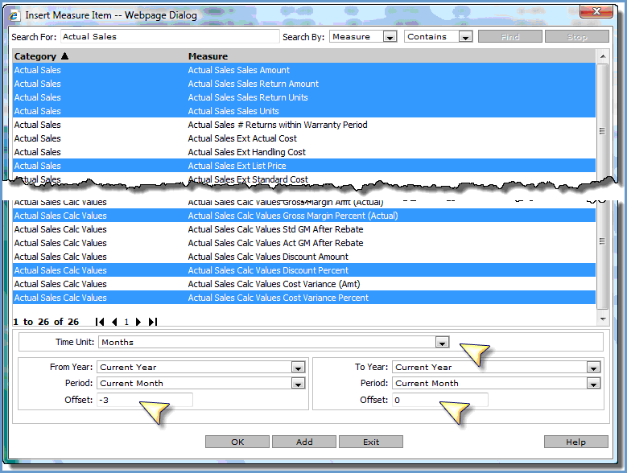Open the Contains match-type dropdown
The width and height of the screenshot is (627, 473).
465,37
